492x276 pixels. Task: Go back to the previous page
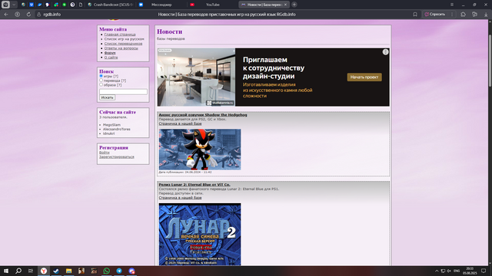click(x=6, y=15)
